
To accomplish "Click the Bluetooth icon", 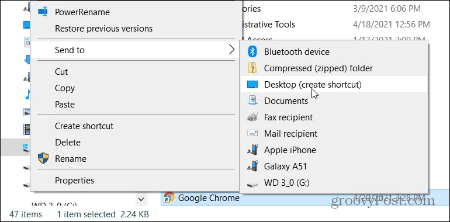I will (252, 52).
